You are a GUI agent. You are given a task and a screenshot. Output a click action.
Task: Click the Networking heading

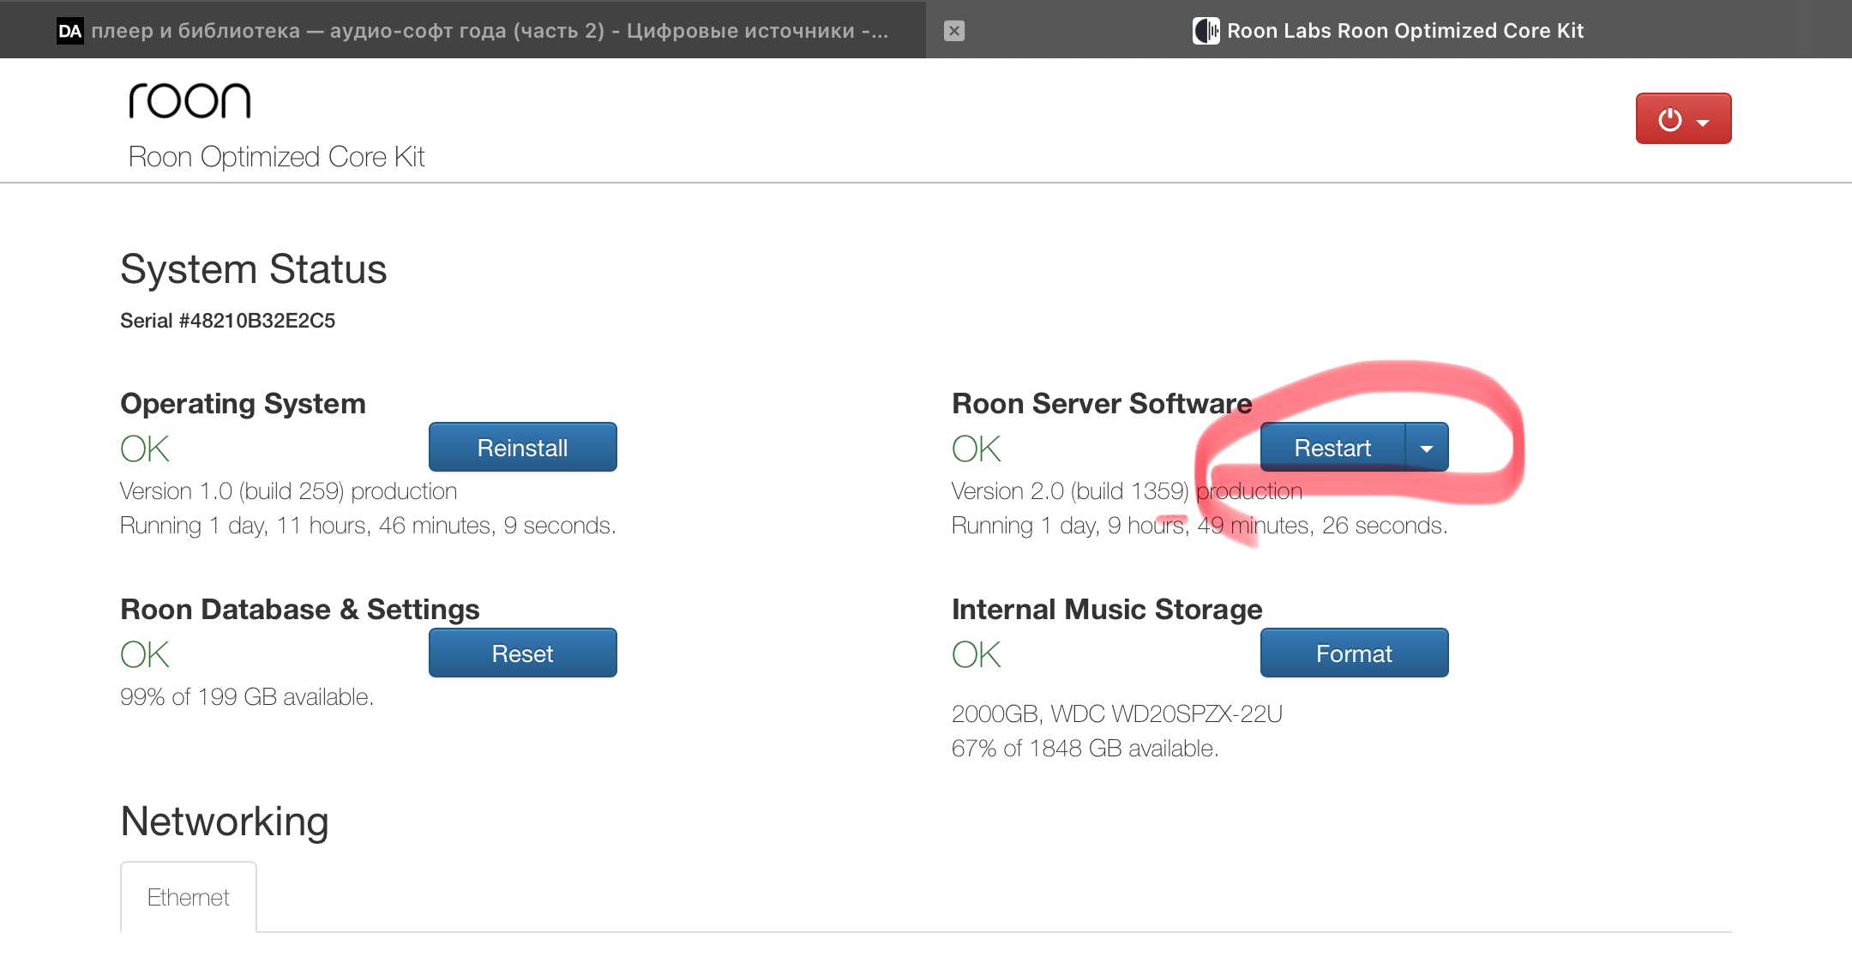tap(225, 822)
